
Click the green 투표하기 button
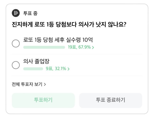click(43, 100)
